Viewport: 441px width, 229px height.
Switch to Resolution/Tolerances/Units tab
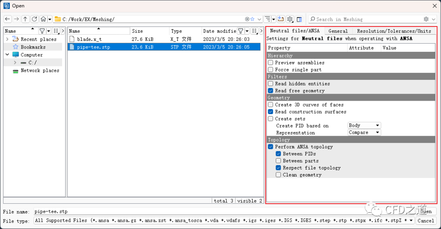point(394,31)
